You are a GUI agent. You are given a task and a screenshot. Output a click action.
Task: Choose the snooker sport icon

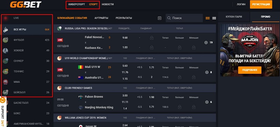[6, 61]
